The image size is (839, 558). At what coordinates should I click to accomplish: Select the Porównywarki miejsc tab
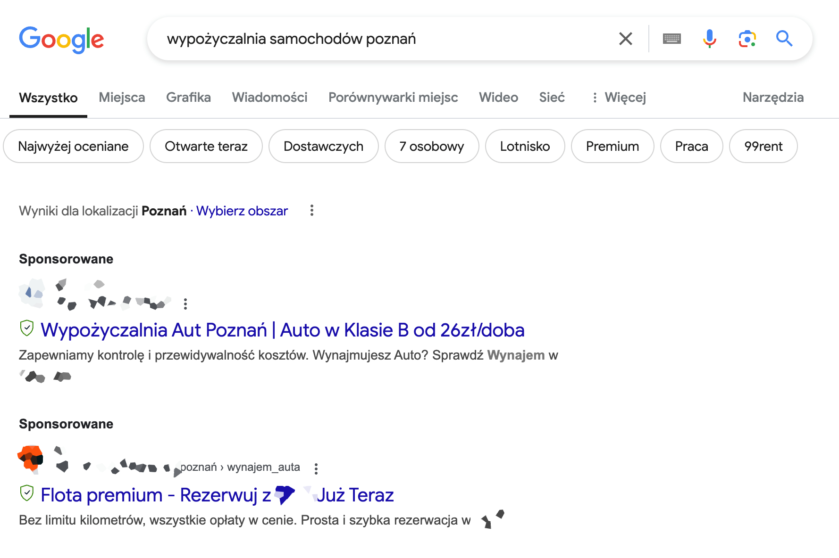click(x=393, y=98)
